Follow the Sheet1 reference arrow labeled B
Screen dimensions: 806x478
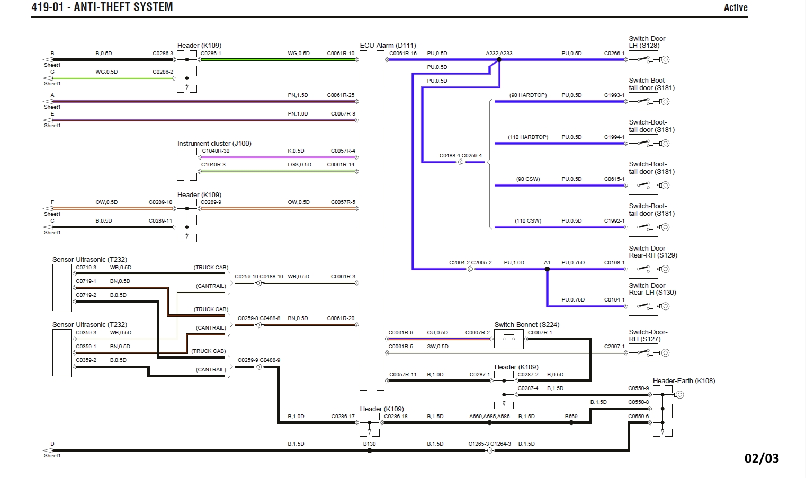48,60
